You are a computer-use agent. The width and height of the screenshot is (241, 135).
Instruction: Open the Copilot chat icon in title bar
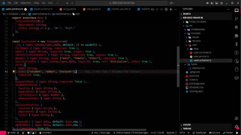(171, 3)
